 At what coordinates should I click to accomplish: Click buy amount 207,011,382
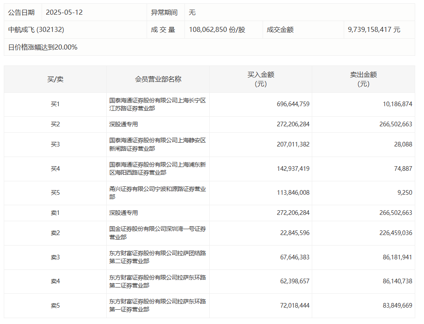pos(293,144)
